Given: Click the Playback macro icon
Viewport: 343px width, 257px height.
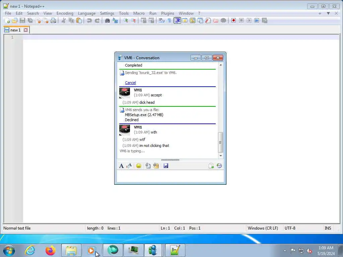Looking at the screenshot, I should [249, 20].
